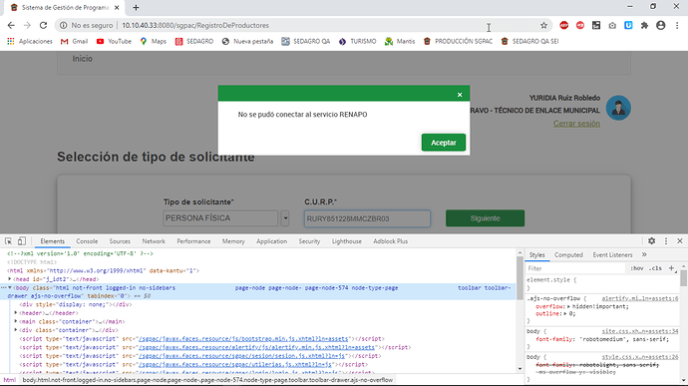This screenshot has height=386, width=688.
Task: Click the C.U.R.P. input field
Action: (x=367, y=218)
